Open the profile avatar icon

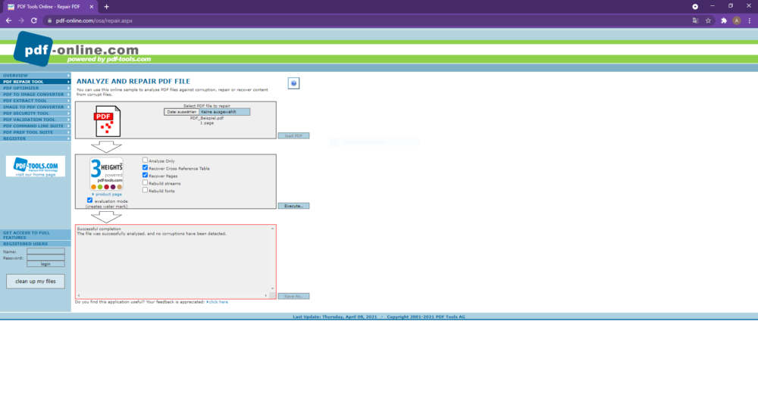click(x=736, y=20)
